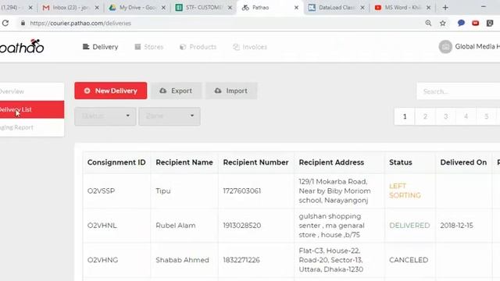Viewport: 500px width, 281px height.
Task: Open the dark shield extension icon
Action: click(490, 23)
